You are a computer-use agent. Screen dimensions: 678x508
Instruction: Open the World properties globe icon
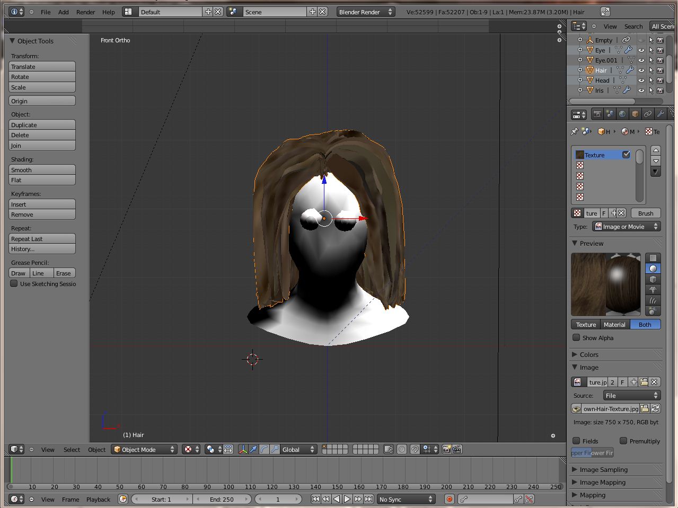622,114
